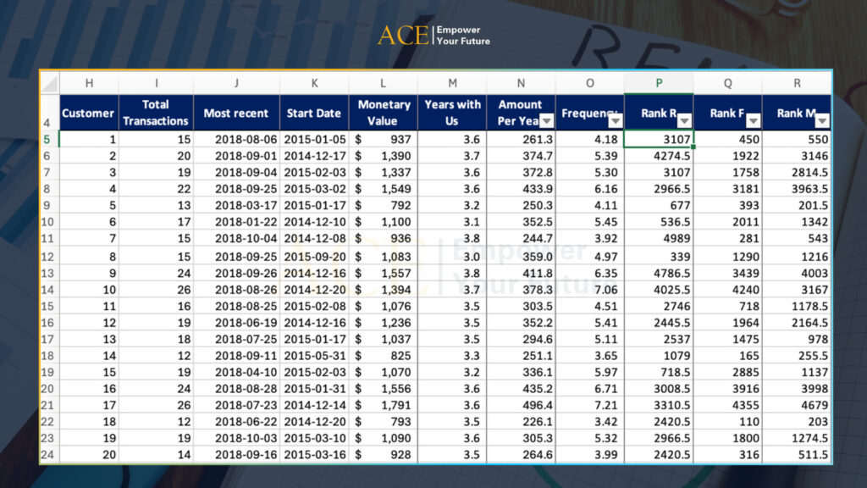Click the active cell containing 3107 in row 5
The image size is (867, 488).
pos(659,139)
